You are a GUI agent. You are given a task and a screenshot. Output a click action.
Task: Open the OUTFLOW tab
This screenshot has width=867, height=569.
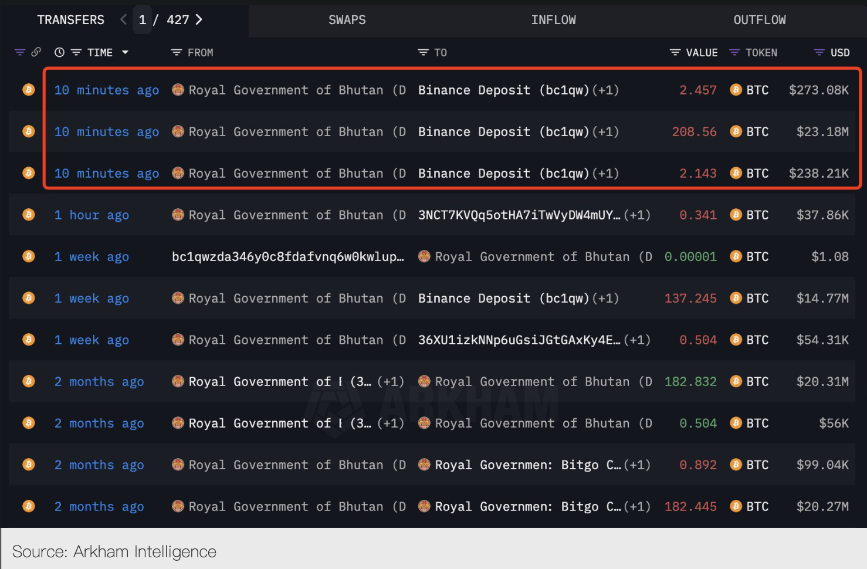pos(759,20)
